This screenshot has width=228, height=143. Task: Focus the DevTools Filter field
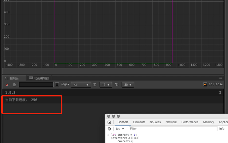pyautogui.click(x=173, y=129)
